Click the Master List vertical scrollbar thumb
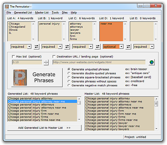 click(x=156, y=104)
